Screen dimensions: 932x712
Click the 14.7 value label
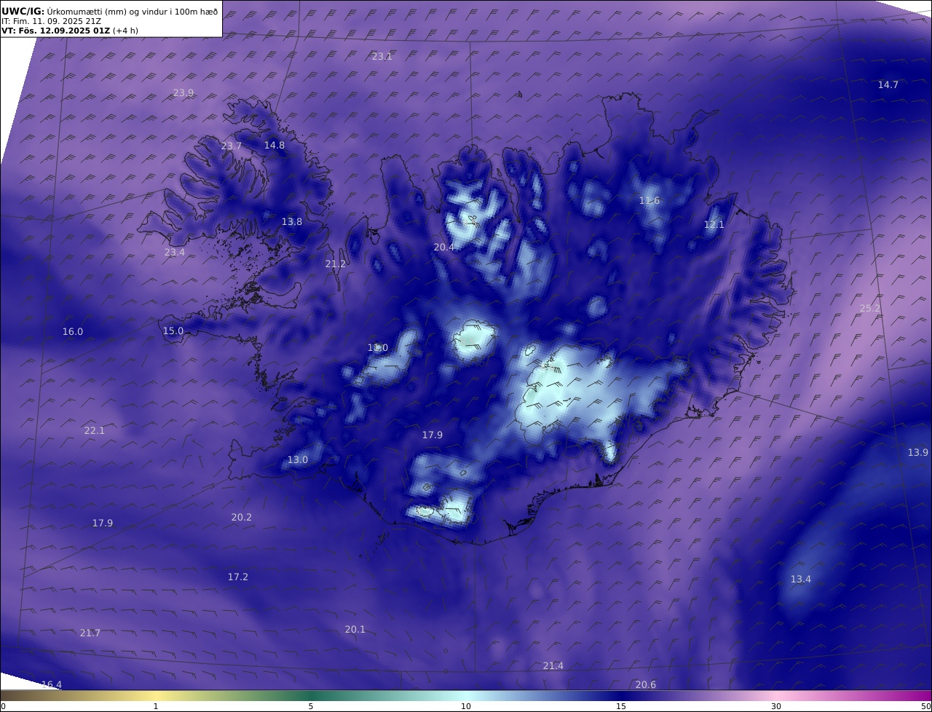(888, 84)
